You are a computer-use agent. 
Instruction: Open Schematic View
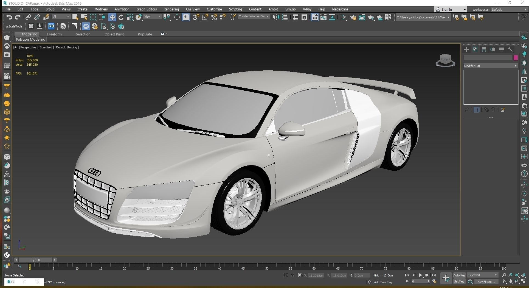332,17
